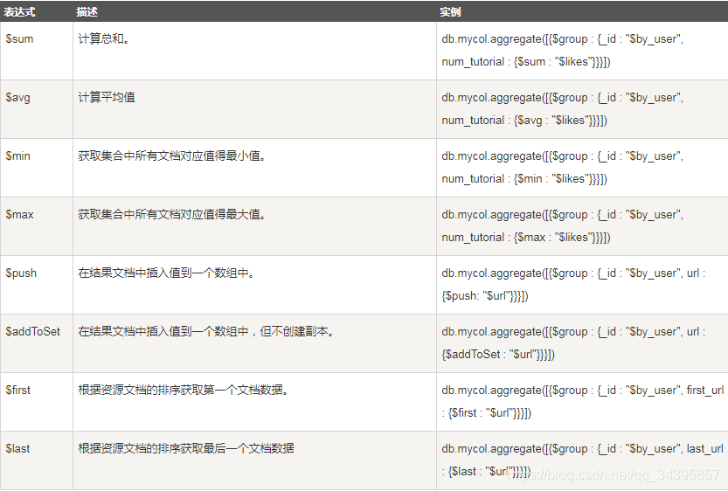Click description 计算总和。
The height and width of the screenshot is (491, 728).
[x=104, y=39]
